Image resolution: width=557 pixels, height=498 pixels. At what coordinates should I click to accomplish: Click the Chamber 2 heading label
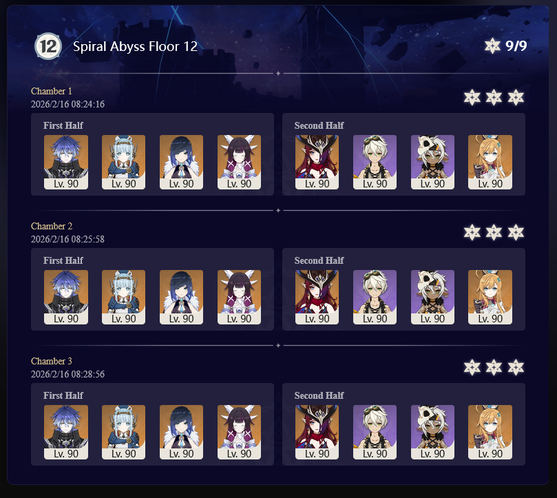pyautogui.click(x=52, y=226)
